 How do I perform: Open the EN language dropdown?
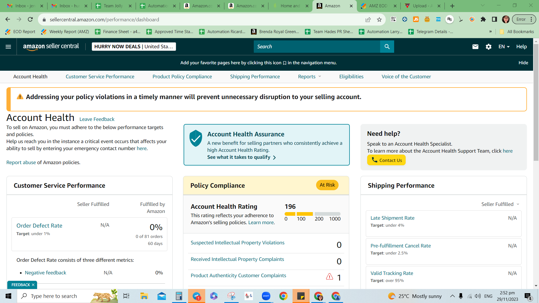(x=504, y=47)
